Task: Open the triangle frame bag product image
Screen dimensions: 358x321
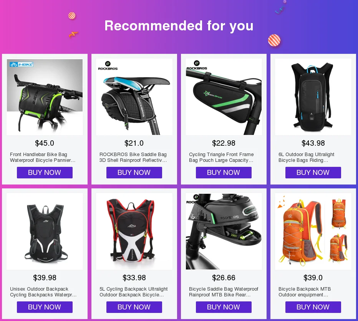Action: point(224,97)
